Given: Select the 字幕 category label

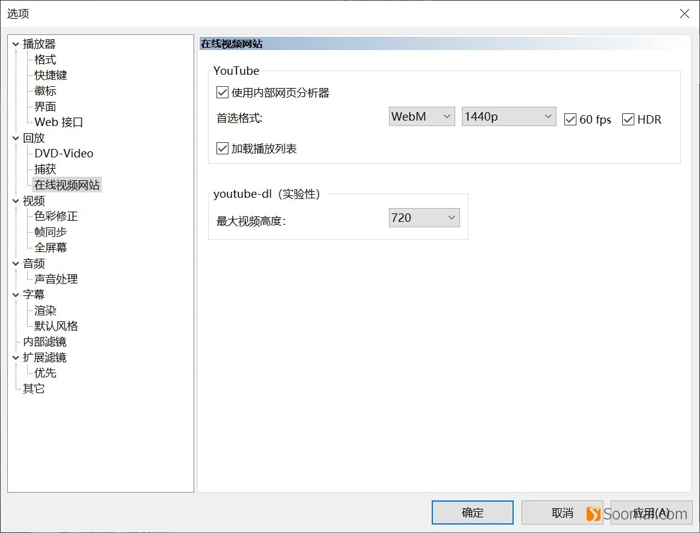Looking at the screenshot, I should tap(34, 295).
